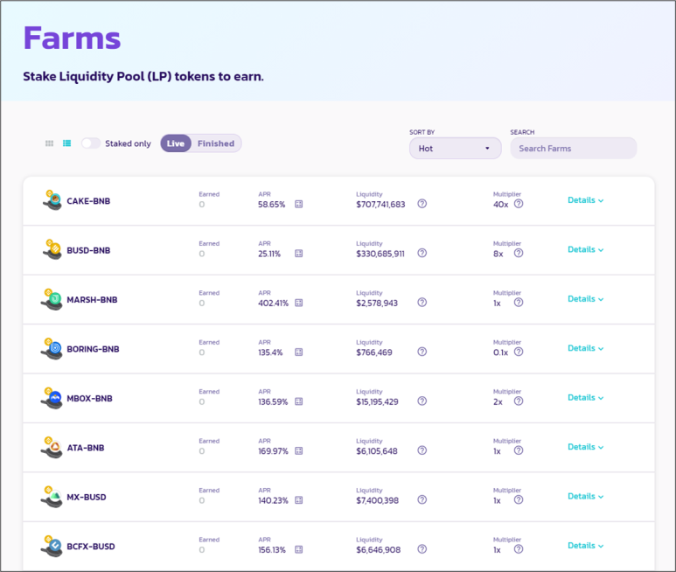Expand Details for MX-BUSD farm
The height and width of the screenshot is (572, 676).
click(585, 496)
